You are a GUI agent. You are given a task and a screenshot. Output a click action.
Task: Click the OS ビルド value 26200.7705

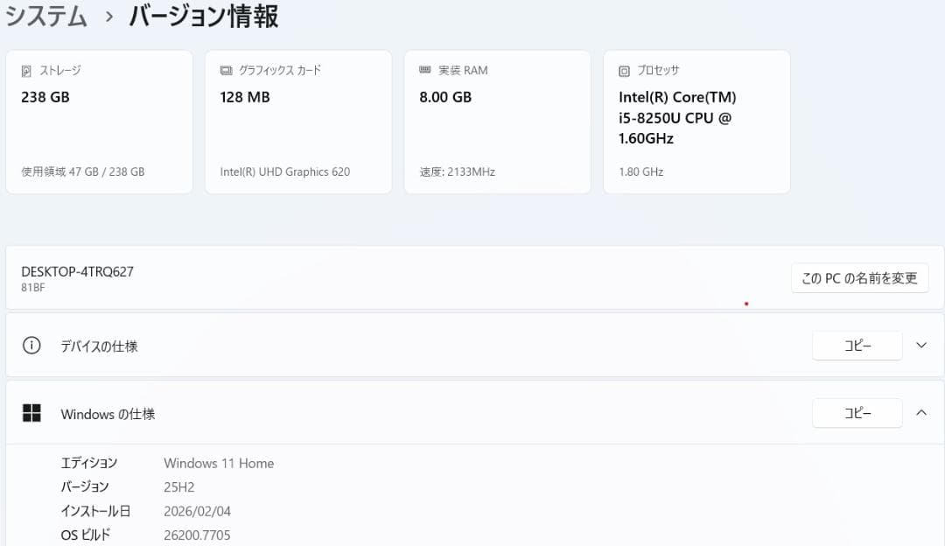pos(197,535)
